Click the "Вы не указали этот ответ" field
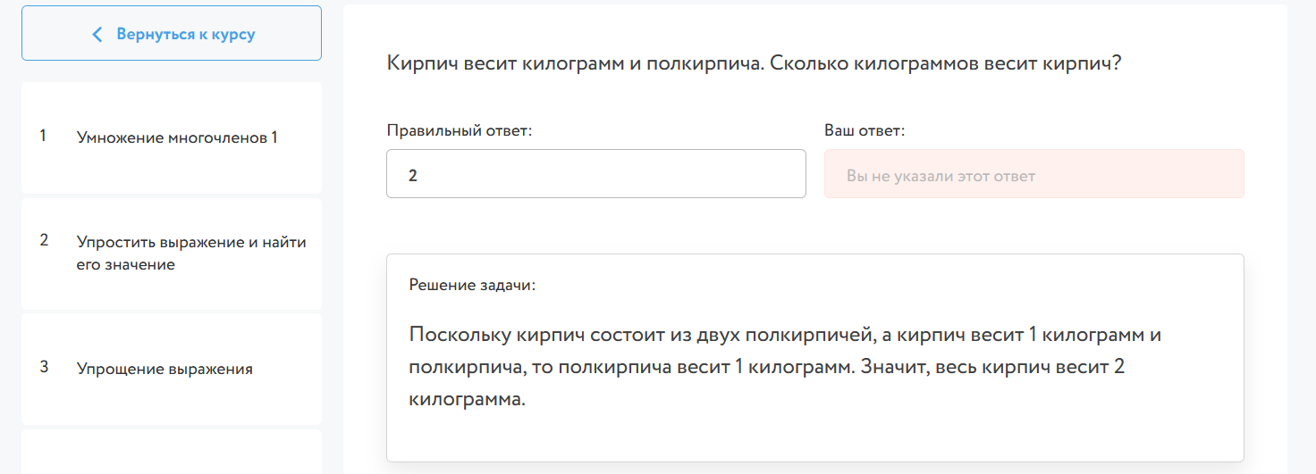Screen dimensions: 1316x474 tap(1033, 174)
